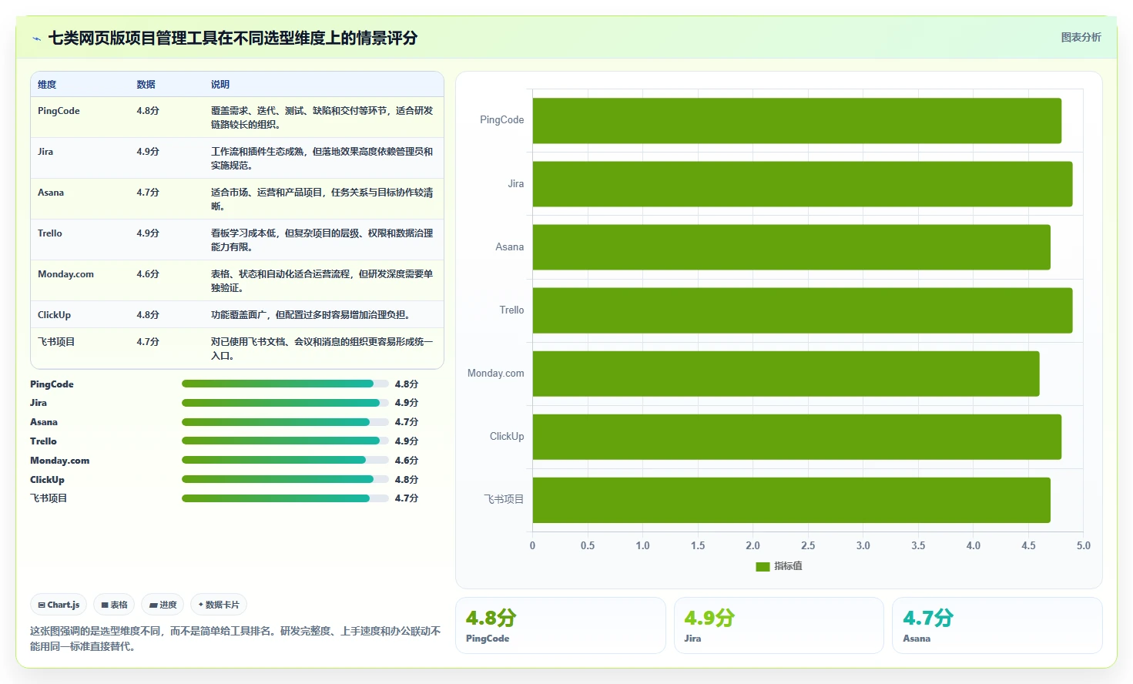Click the 5.0 tick on the x-axis

(1083, 545)
